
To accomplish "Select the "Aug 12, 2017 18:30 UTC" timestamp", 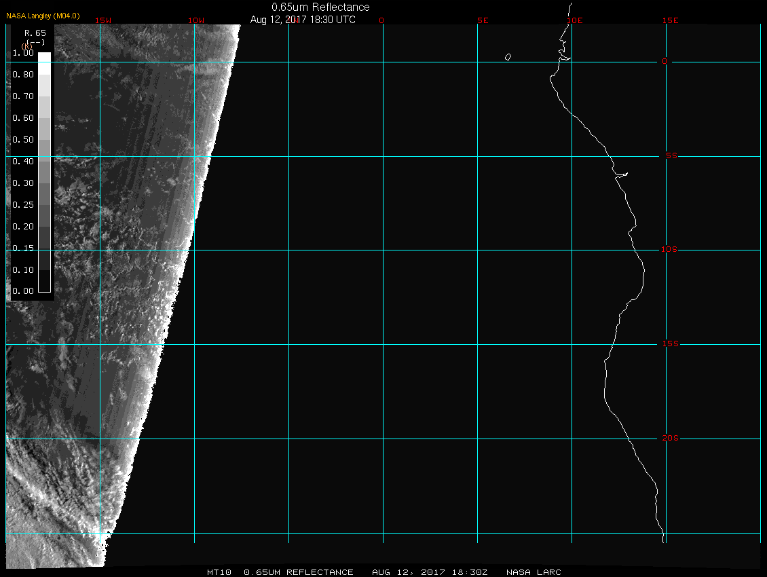I will pos(303,20).
